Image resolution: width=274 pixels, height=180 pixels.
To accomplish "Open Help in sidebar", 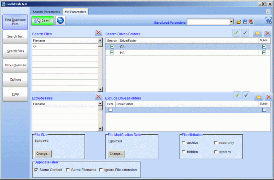I will point(15,94).
